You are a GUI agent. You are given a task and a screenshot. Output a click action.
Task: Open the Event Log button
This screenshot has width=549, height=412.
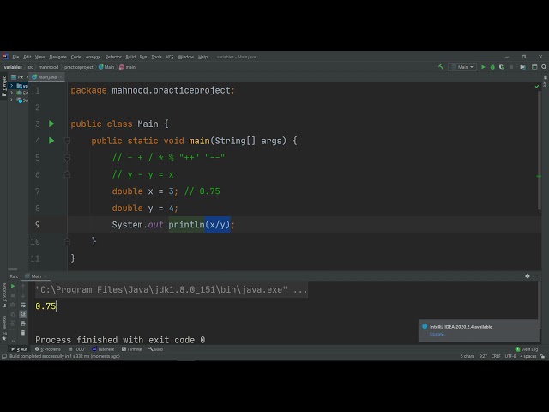pyautogui.click(x=527, y=349)
